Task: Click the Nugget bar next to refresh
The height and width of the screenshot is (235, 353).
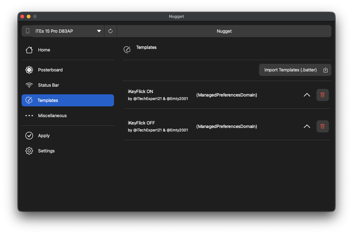Action: click(x=224, y=31)
